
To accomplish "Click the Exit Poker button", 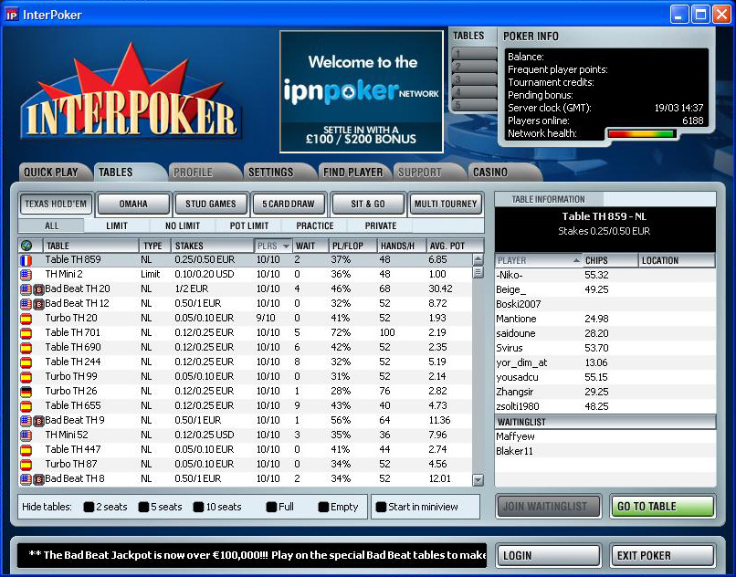I will 663,555.
